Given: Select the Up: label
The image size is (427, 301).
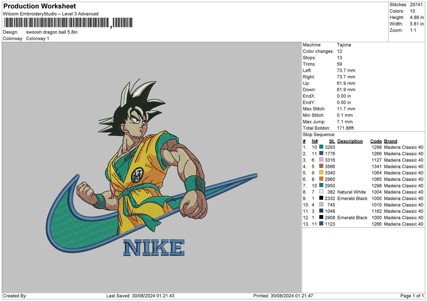Looking at the screenshot, I should pos(306,83).
